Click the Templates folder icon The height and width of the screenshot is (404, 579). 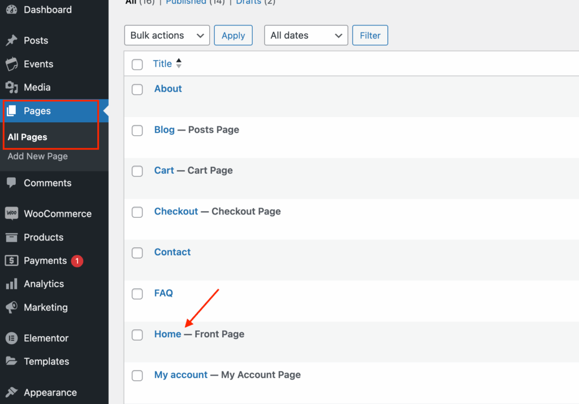tap(11, 361)
